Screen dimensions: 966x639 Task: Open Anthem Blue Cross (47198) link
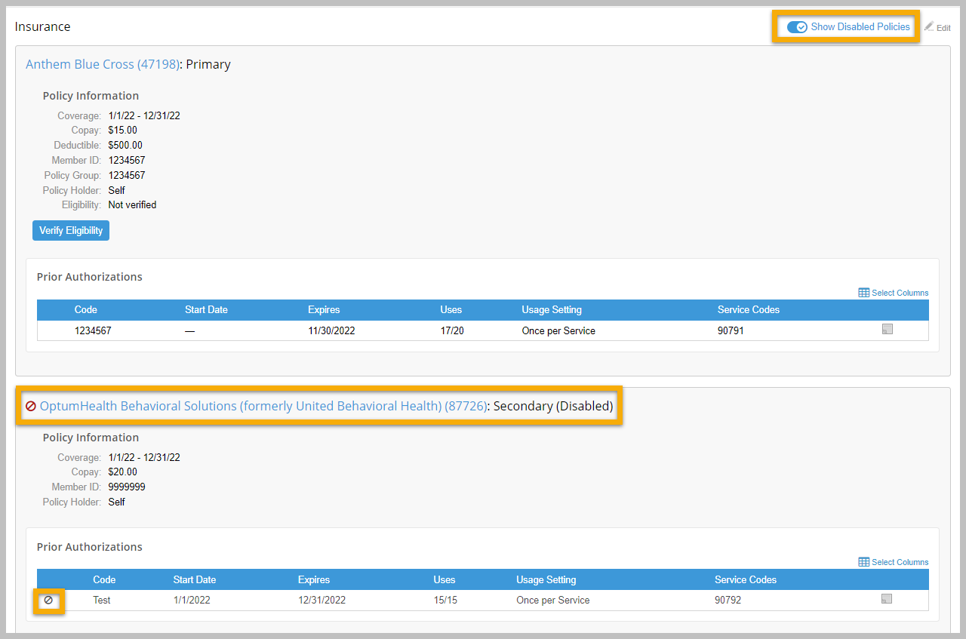103,64
